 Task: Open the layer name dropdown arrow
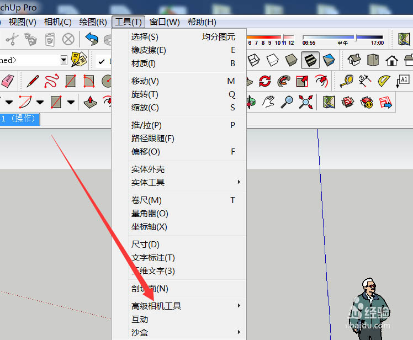click(x=63, y=60)
